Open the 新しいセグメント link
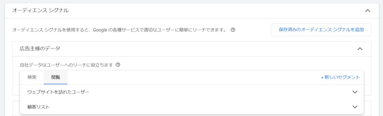 pos(341,77)
